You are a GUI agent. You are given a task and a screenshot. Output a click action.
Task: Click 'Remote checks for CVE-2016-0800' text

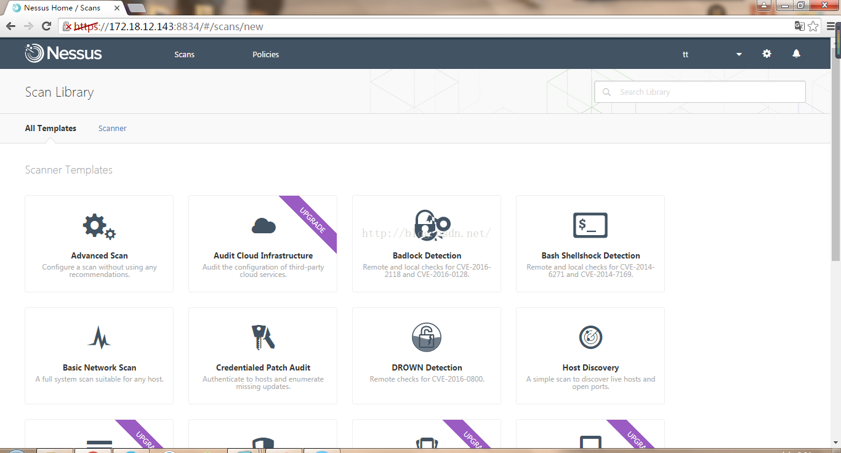(427, 379)
